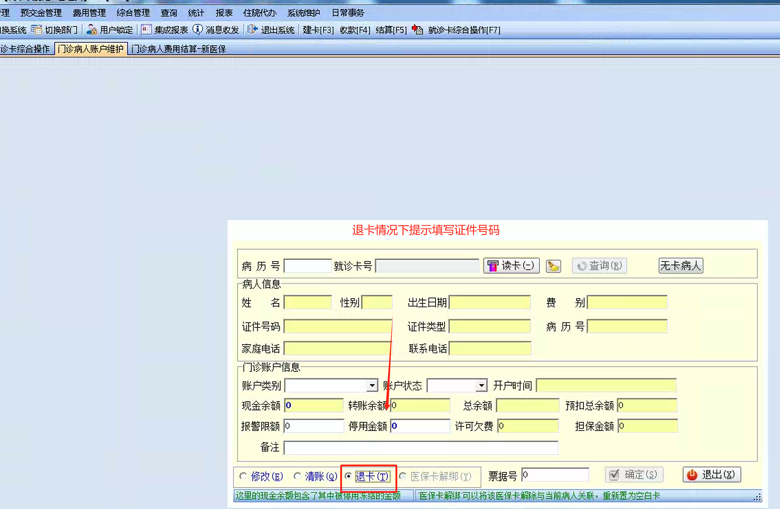Click the 退出系统 toolbar icon
The height and width of the screenshot is (509, 780).
253,29
